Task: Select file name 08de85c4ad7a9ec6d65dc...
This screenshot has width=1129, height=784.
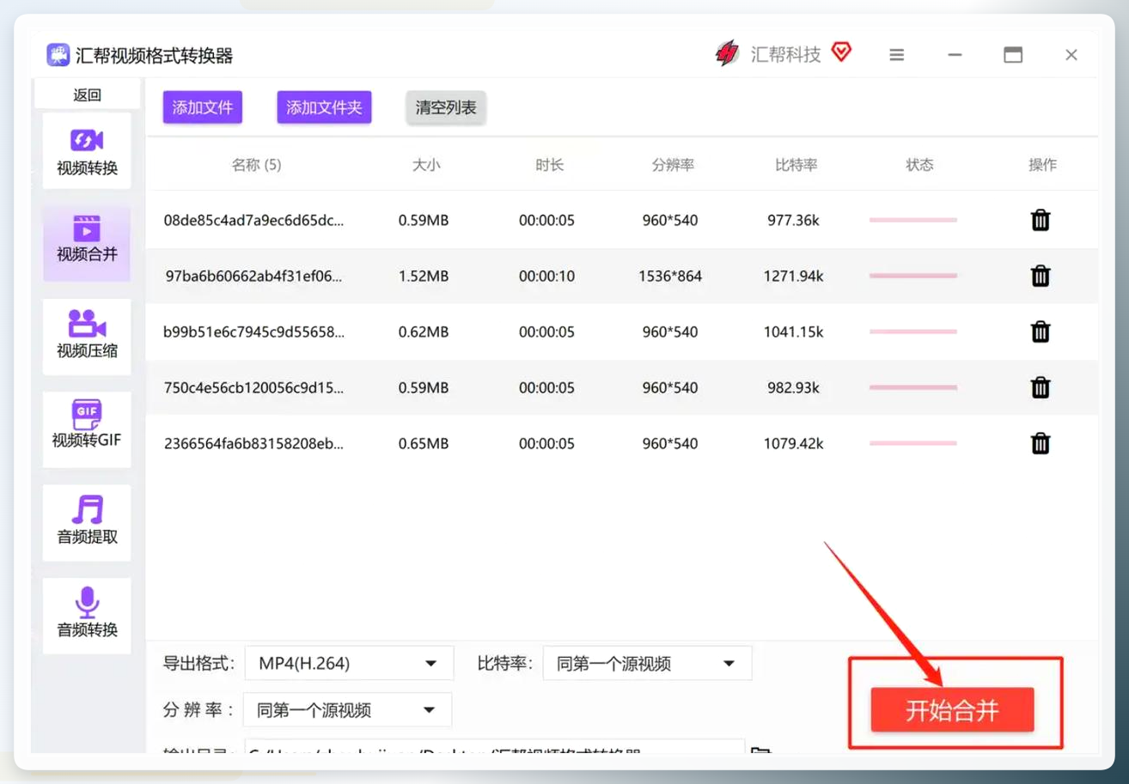Action: click(253, 221)
